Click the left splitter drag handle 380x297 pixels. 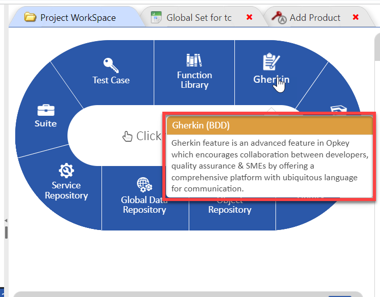[x=6, y=233]
